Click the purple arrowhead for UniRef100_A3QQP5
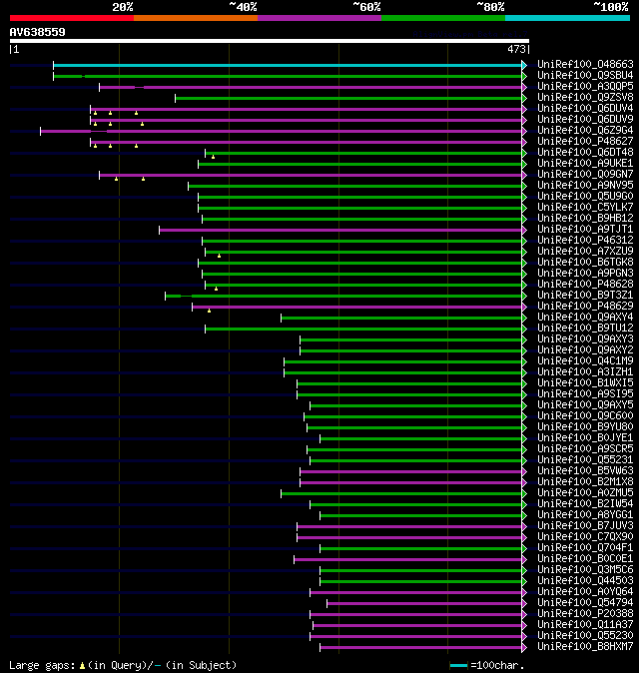639x673 pixels. [524, 87]
